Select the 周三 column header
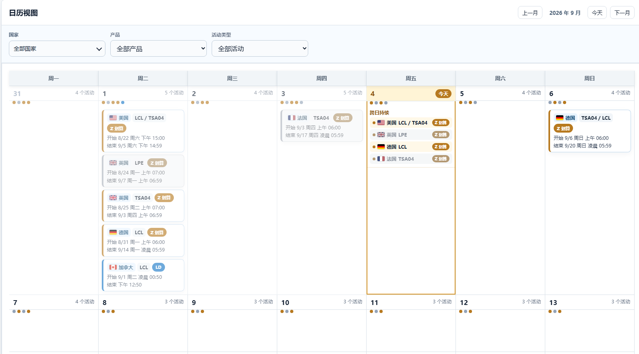 [x=232, y=78]
